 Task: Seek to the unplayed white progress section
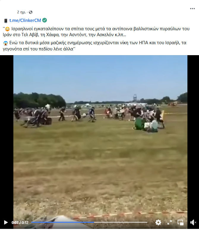[121, 222]
